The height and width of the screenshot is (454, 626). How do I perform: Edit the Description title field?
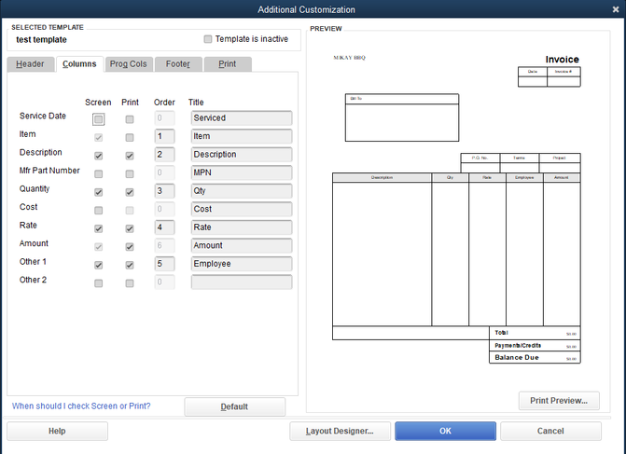pos(242,155)
